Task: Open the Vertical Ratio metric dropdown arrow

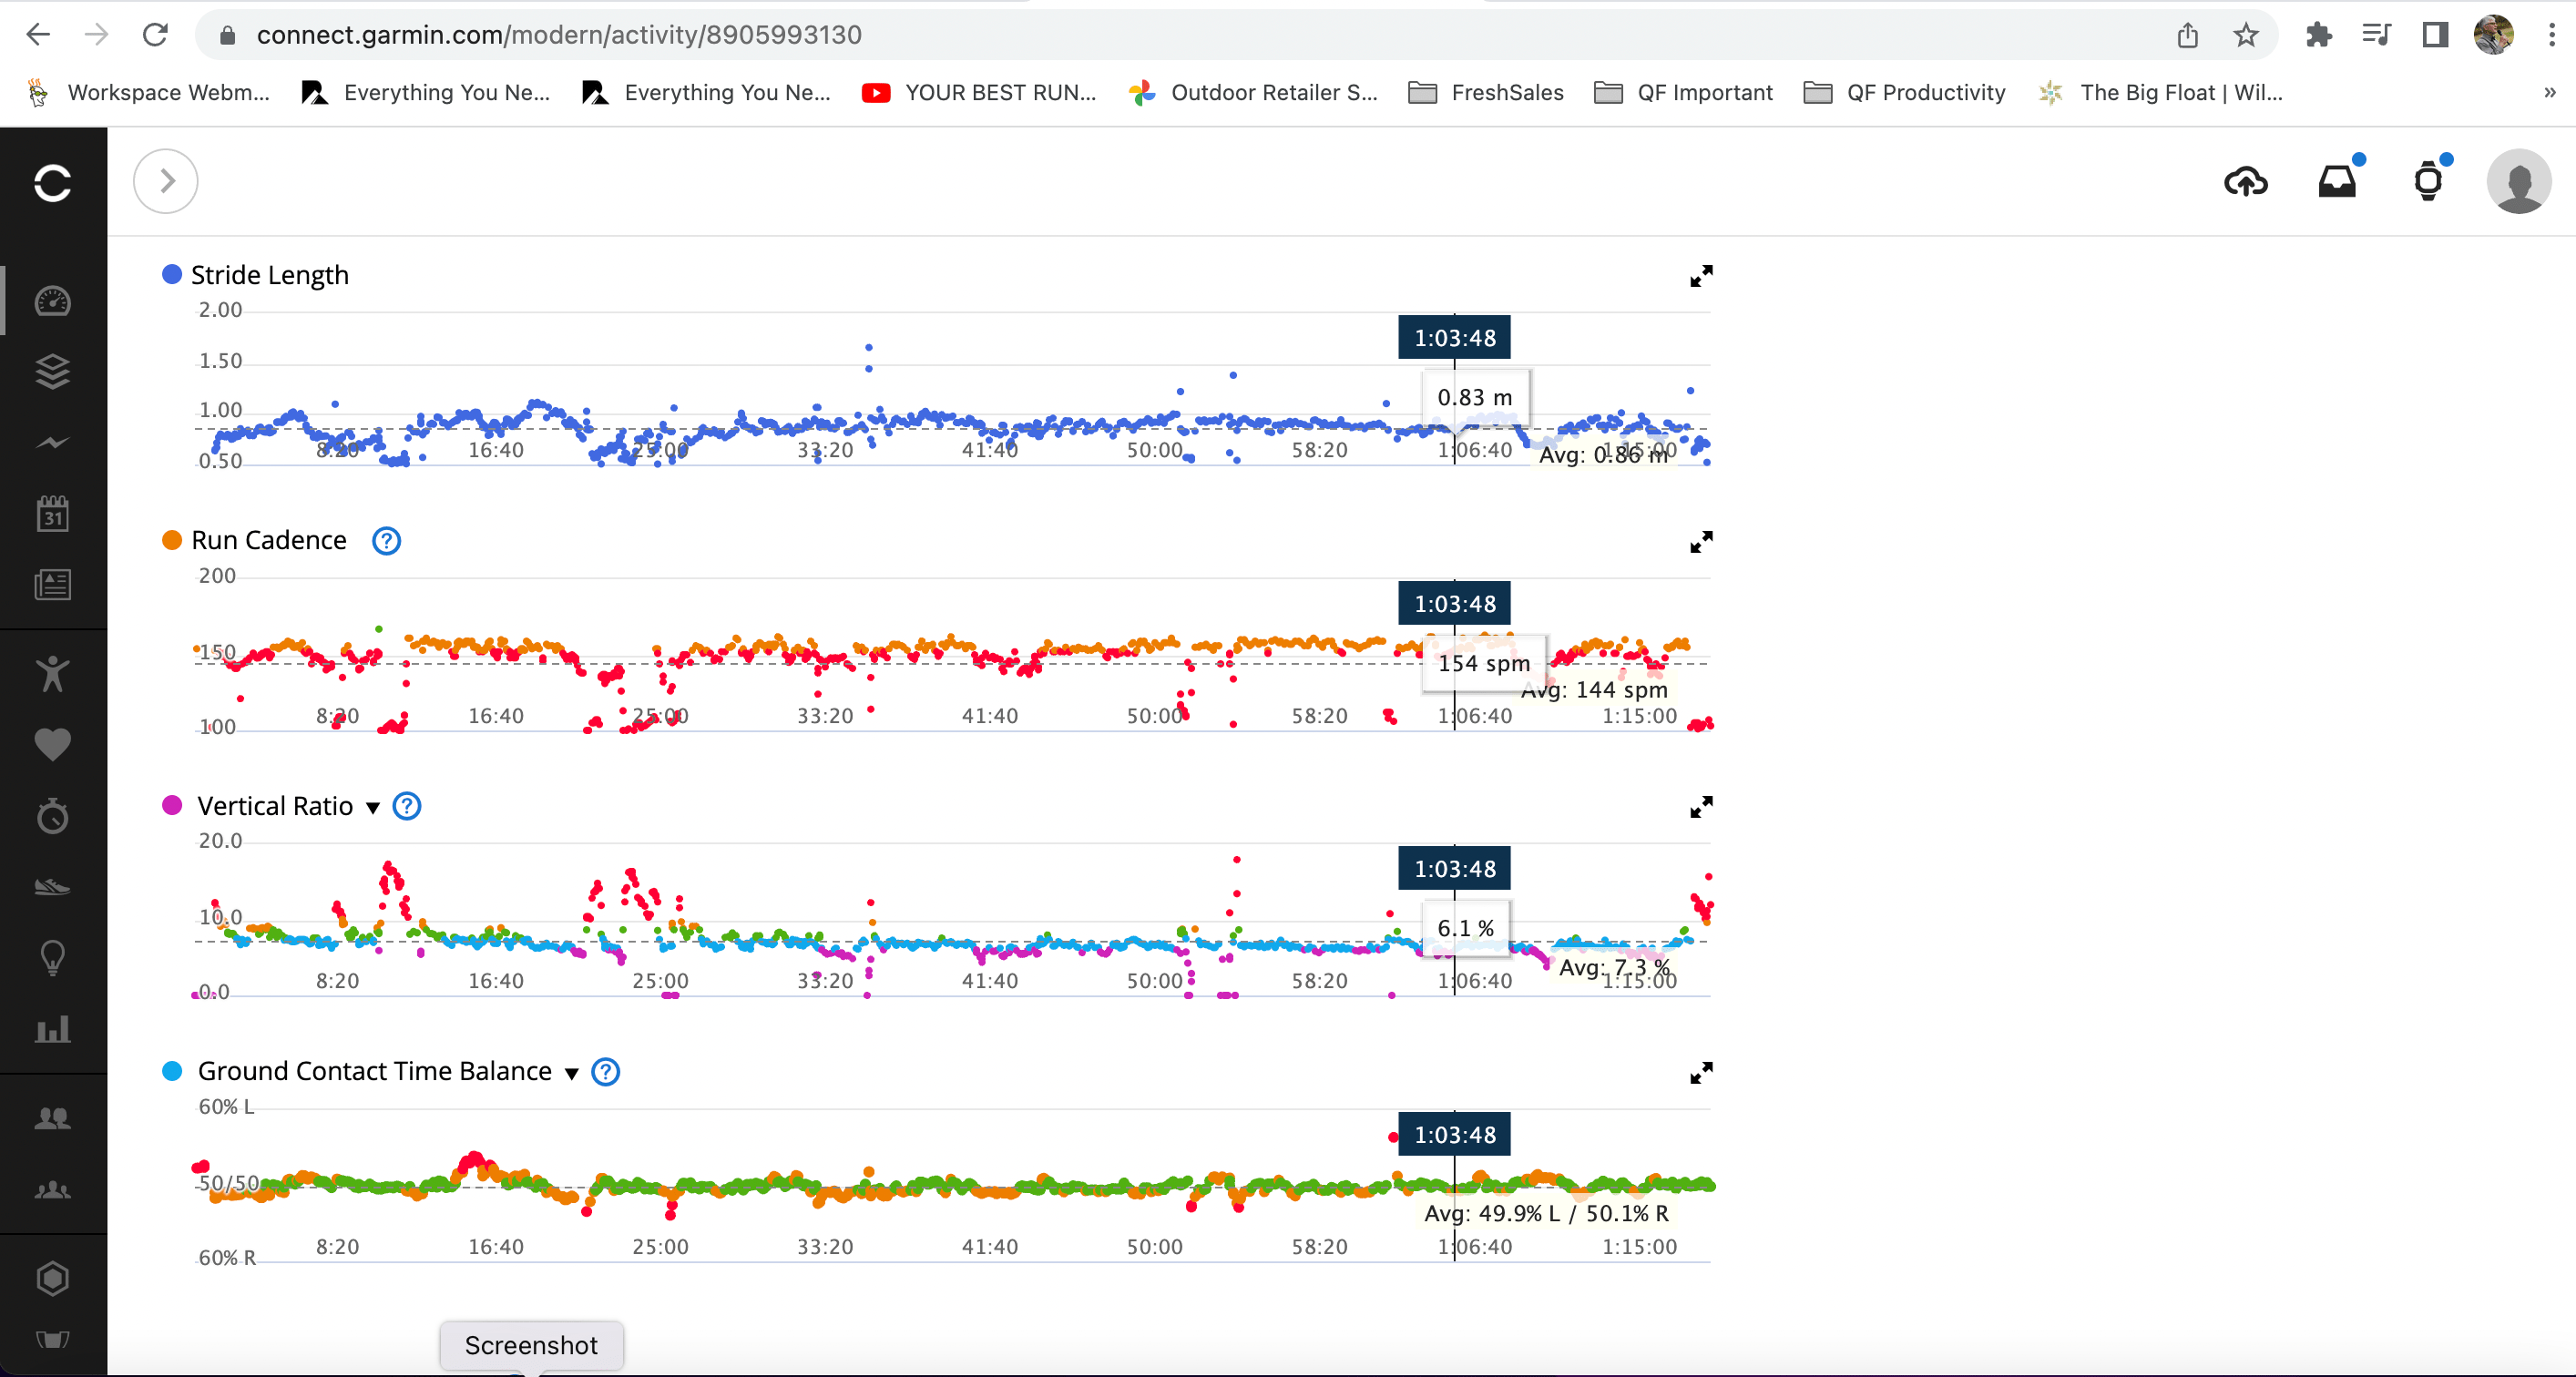Action: (373, 808)
